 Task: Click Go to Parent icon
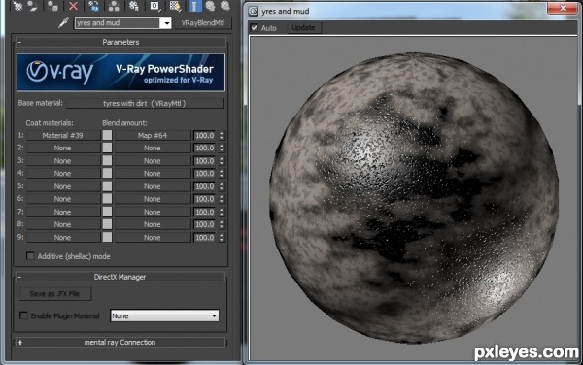click(x=211, y=6)
